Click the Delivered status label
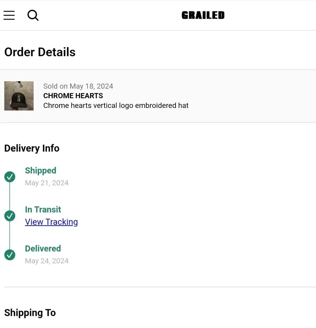 click(x=43, y=248)
